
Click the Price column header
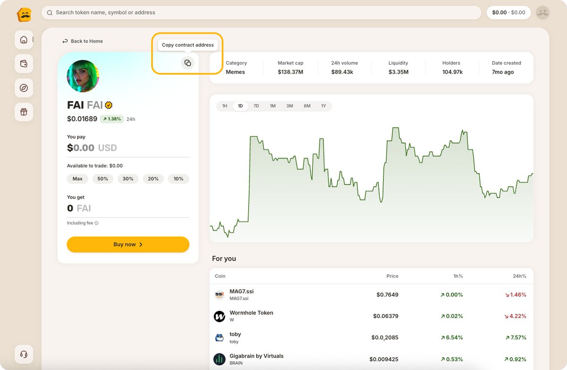pyautogui.click(x=392, y=276)
